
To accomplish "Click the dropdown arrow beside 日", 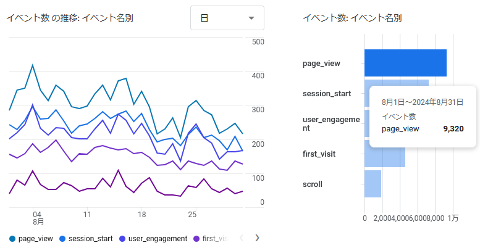I will 251,18.
